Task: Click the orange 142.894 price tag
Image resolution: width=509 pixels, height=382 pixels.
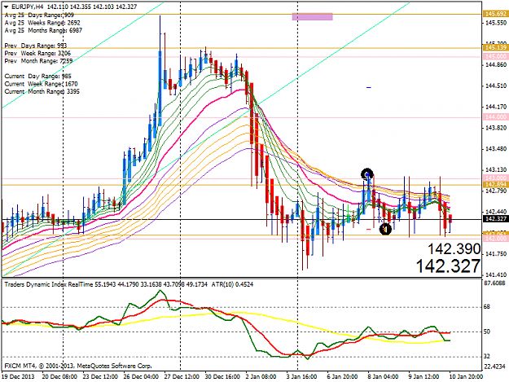Action: pyautogui.click(x=495, y=184)
